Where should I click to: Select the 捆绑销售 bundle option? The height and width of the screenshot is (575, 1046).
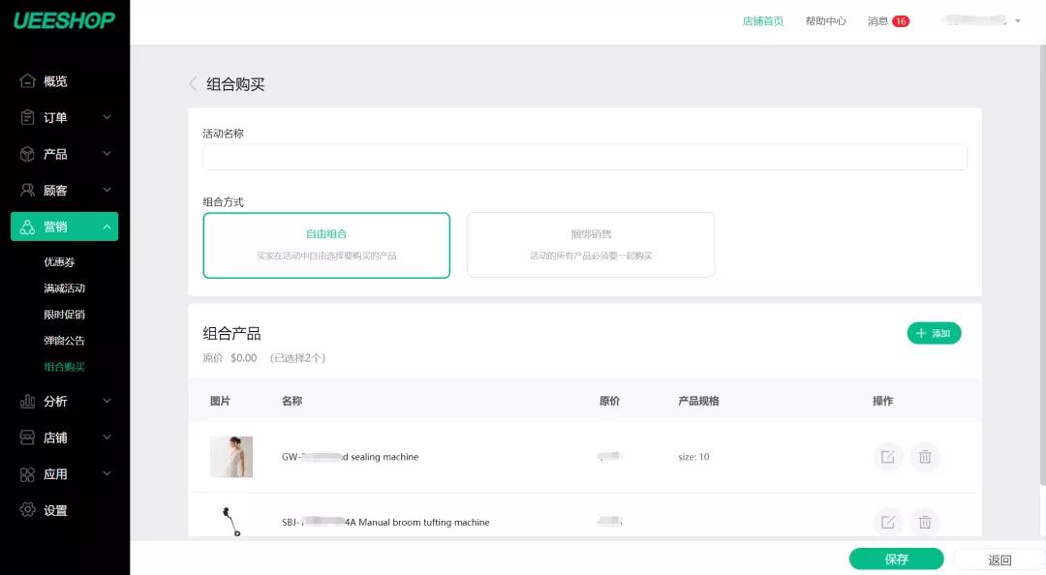[591, 245]
